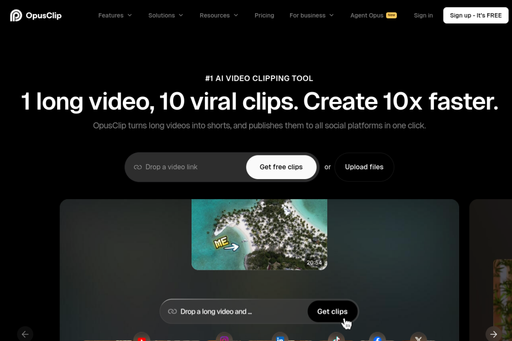Click the Facebook icon in the demo

[x=377, y=337]
